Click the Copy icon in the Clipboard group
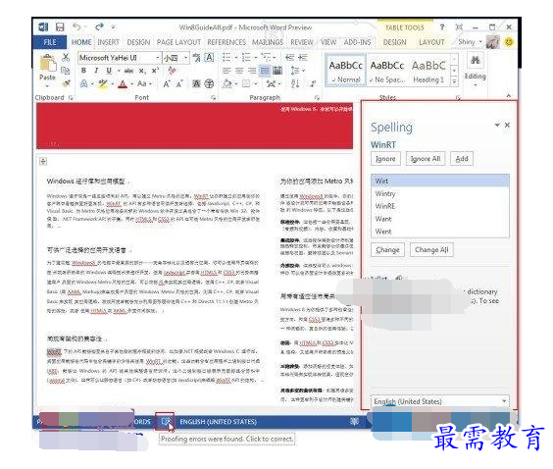 pos(66,71)
